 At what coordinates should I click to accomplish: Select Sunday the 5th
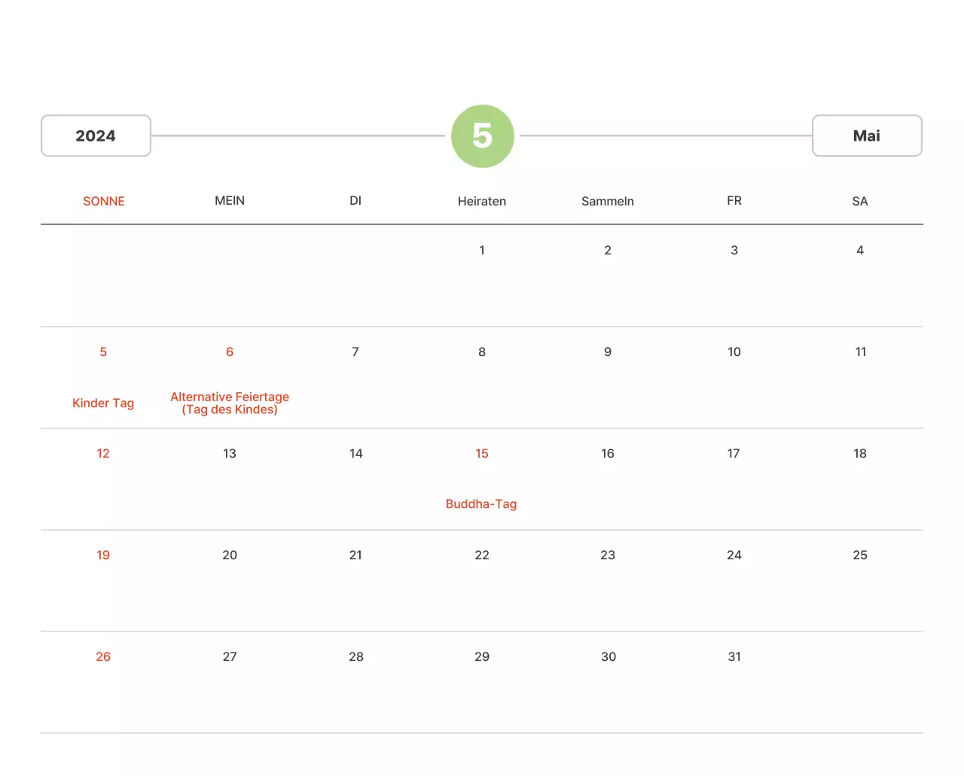(x=103, y=351)
